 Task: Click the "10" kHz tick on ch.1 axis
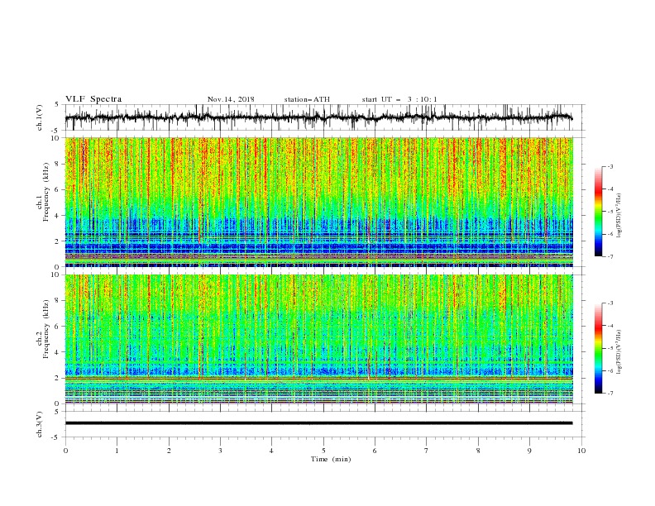[57, 138]
